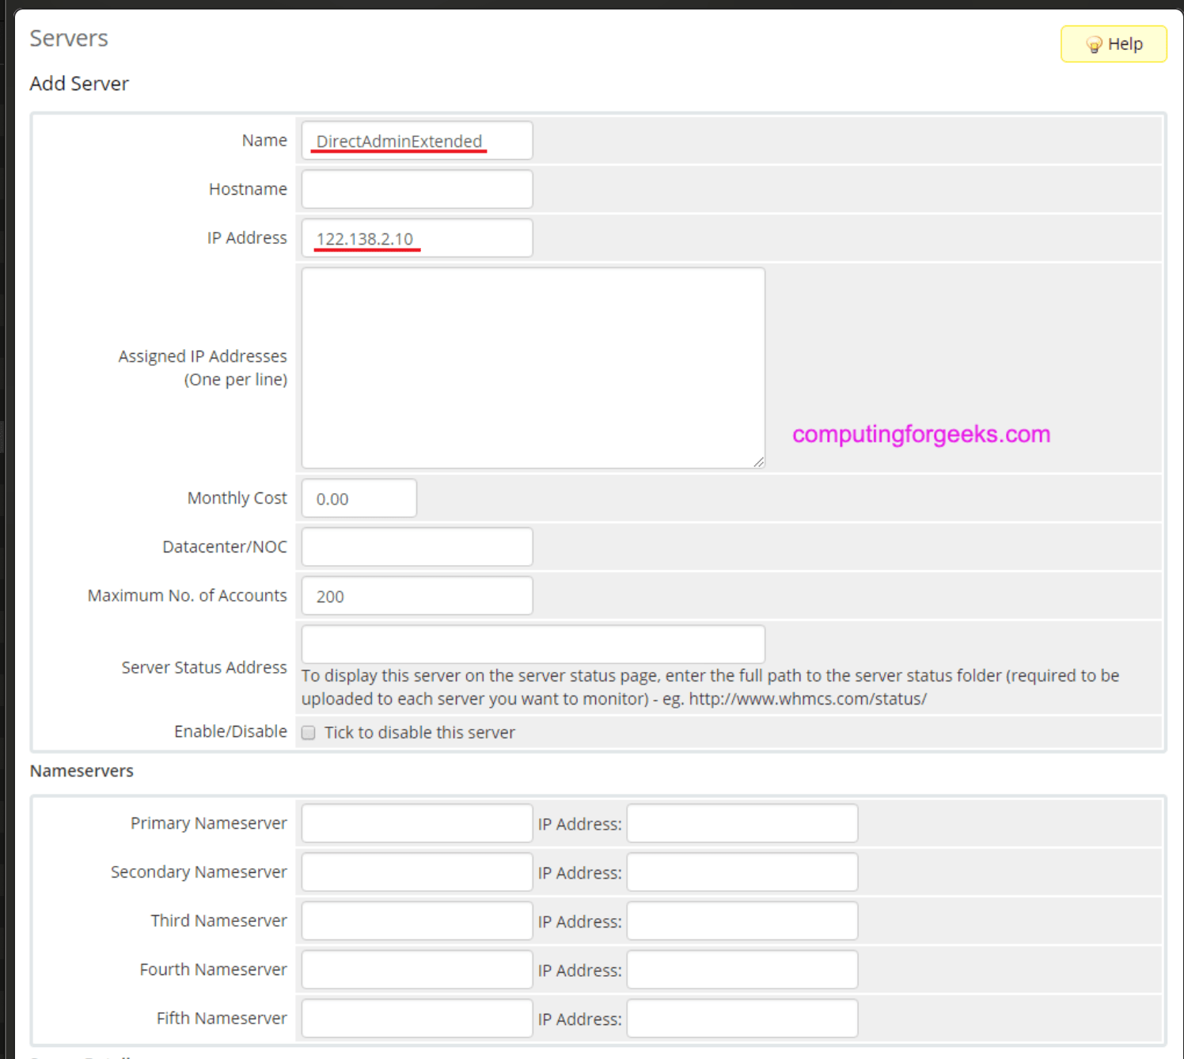Click the Help lightbulb icon
This screenshot has height=1059, width=1184.
(x=1094, y=44)
